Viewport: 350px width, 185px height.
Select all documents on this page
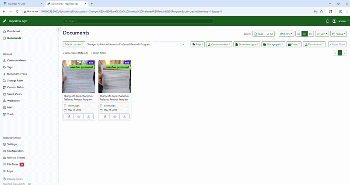point(259,34)
